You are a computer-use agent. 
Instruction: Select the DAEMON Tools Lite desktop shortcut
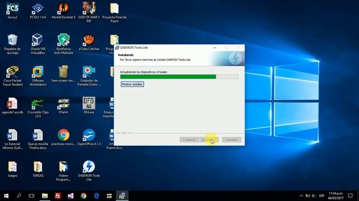click(89, 171)
